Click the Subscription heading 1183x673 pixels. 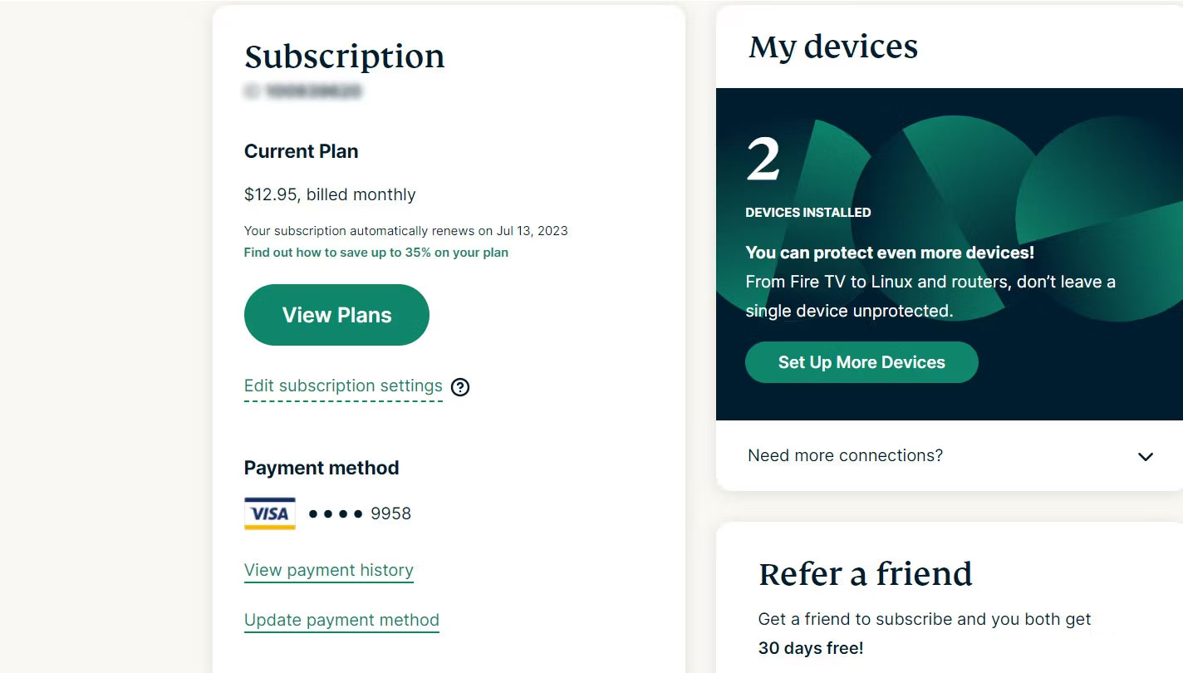click(344, 56)
